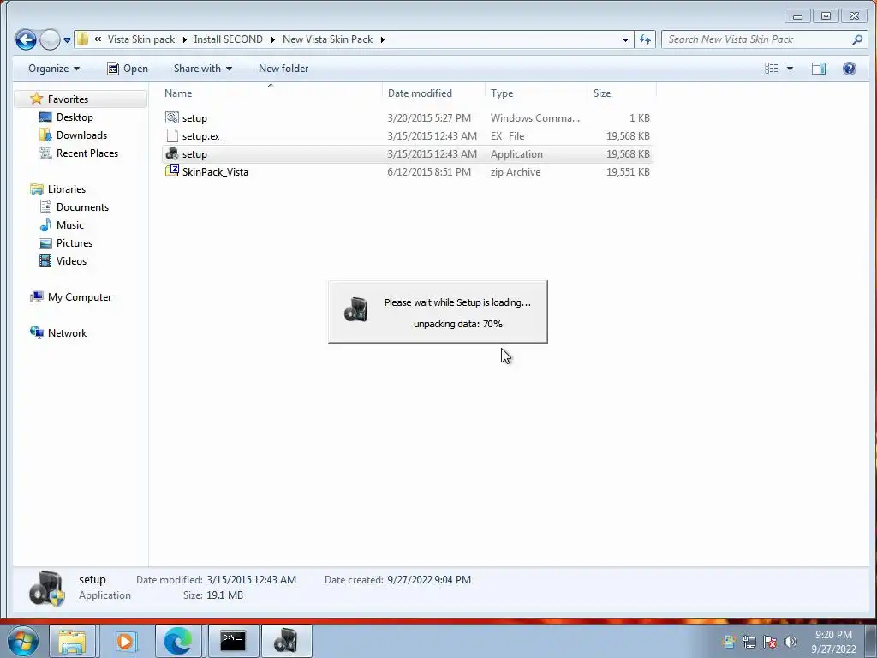Open the volume speaker tray icon
Image resolution: width=877 pixels, height=658 pixels.
pyautogui.click(x=790, y=642)
